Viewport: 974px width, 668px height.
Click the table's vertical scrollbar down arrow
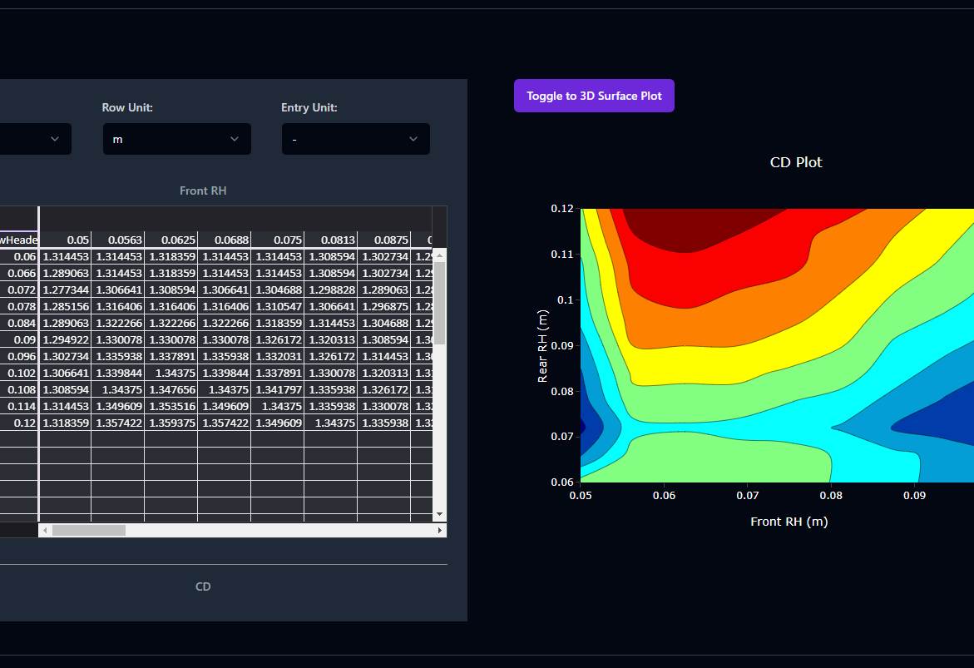coord(440,514)
